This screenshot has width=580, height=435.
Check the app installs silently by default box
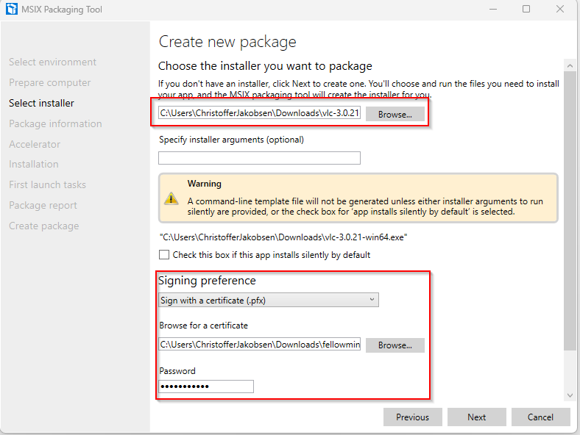(164, 255)
